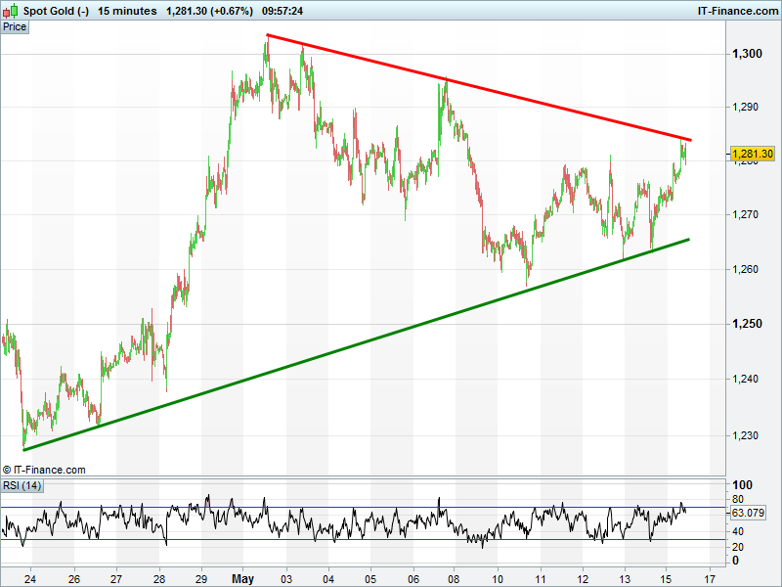
Task: Click the Spot Gold (-) instrument title
Action: (57, 11)
